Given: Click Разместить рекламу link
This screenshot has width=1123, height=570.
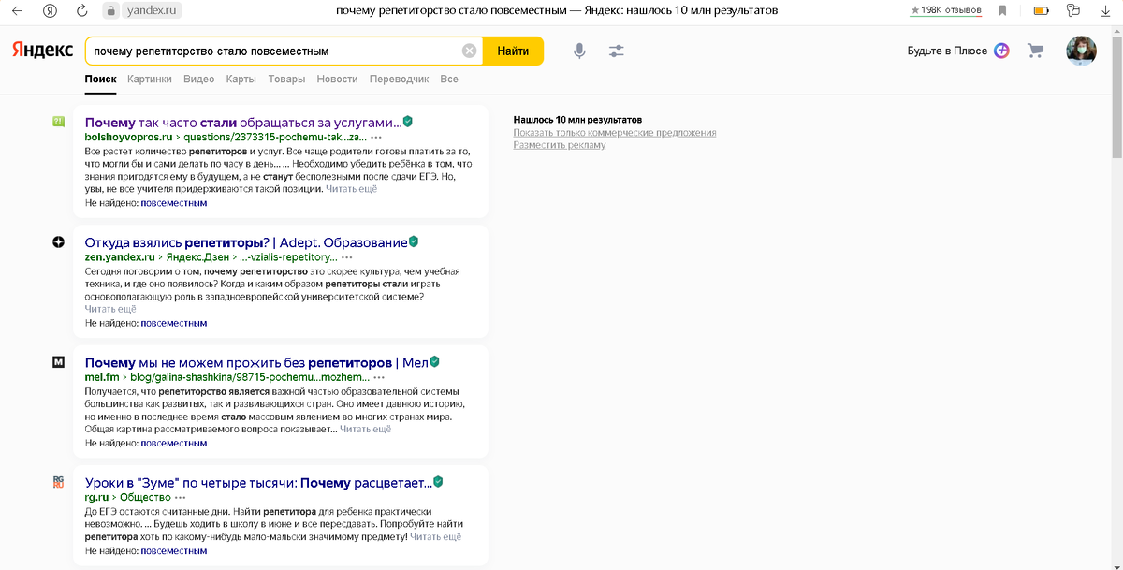Looking at the screenshot, I should pos(560,145).
